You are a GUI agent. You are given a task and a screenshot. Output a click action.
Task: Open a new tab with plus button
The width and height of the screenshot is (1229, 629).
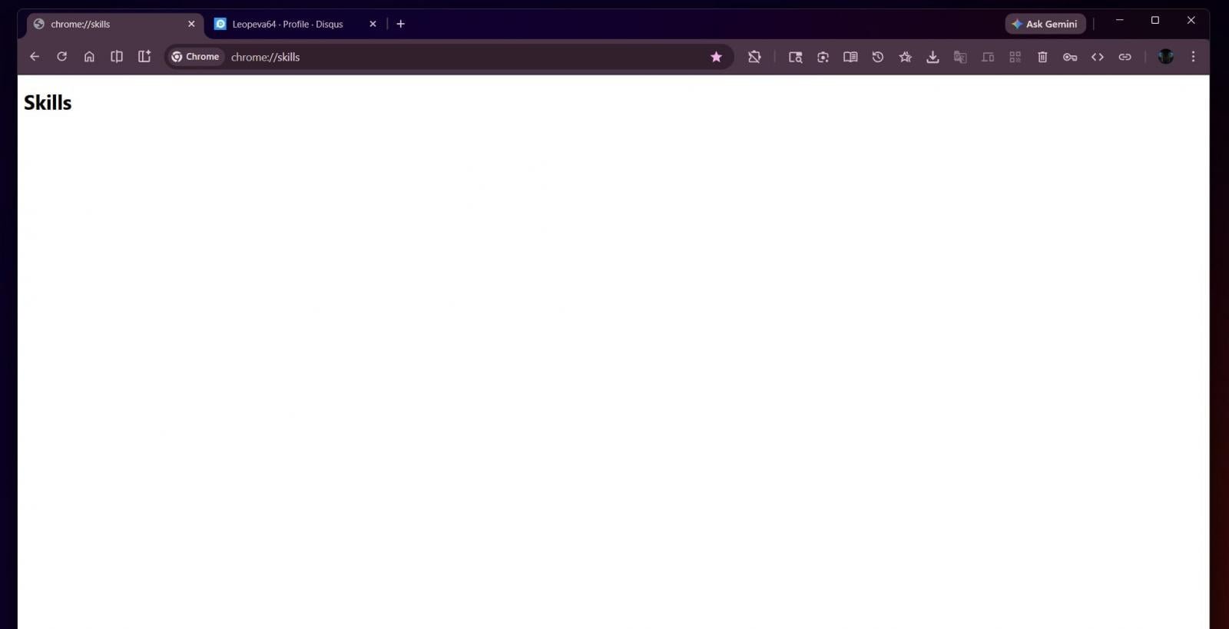pyautogui.click(x=400, y=24)
